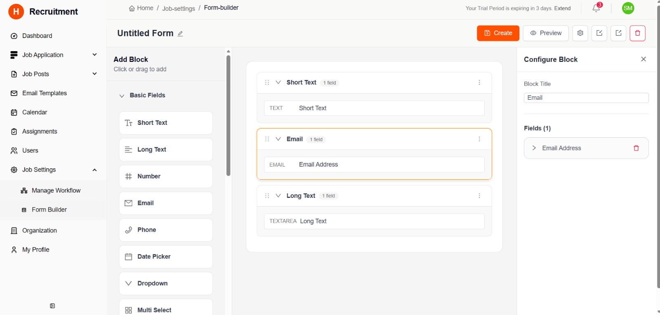
Task: Open the notifications bell
Action: coord(596,8)
